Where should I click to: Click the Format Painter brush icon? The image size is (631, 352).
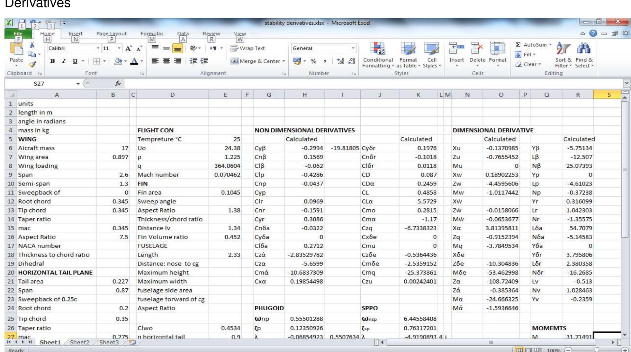click(x=32, y=64)
